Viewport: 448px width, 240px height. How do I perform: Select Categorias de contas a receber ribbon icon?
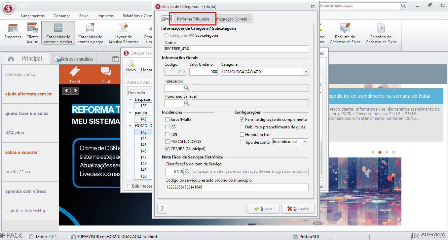click(x=58, y=33)
